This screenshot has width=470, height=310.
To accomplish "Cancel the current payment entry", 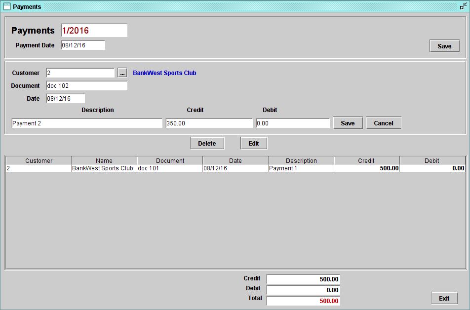I will click(384, 122).
